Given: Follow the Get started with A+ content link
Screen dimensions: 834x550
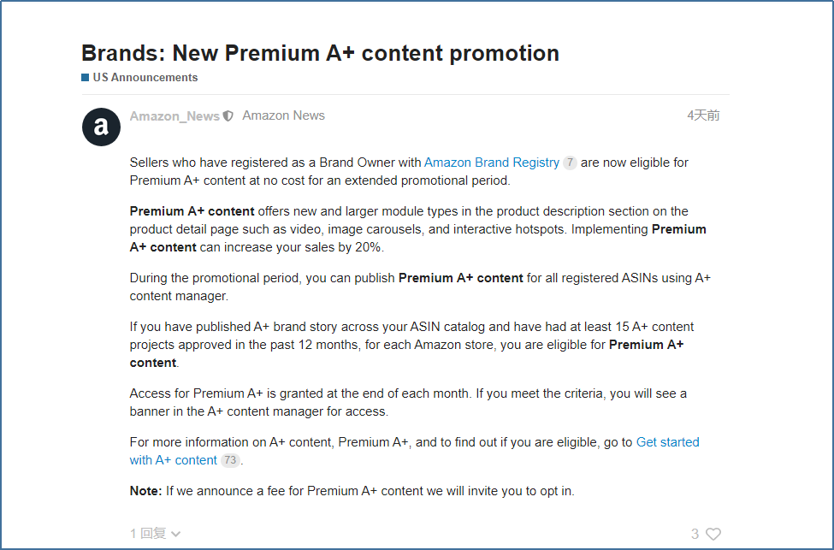Looking at the screenshot, I should (667, 442).
